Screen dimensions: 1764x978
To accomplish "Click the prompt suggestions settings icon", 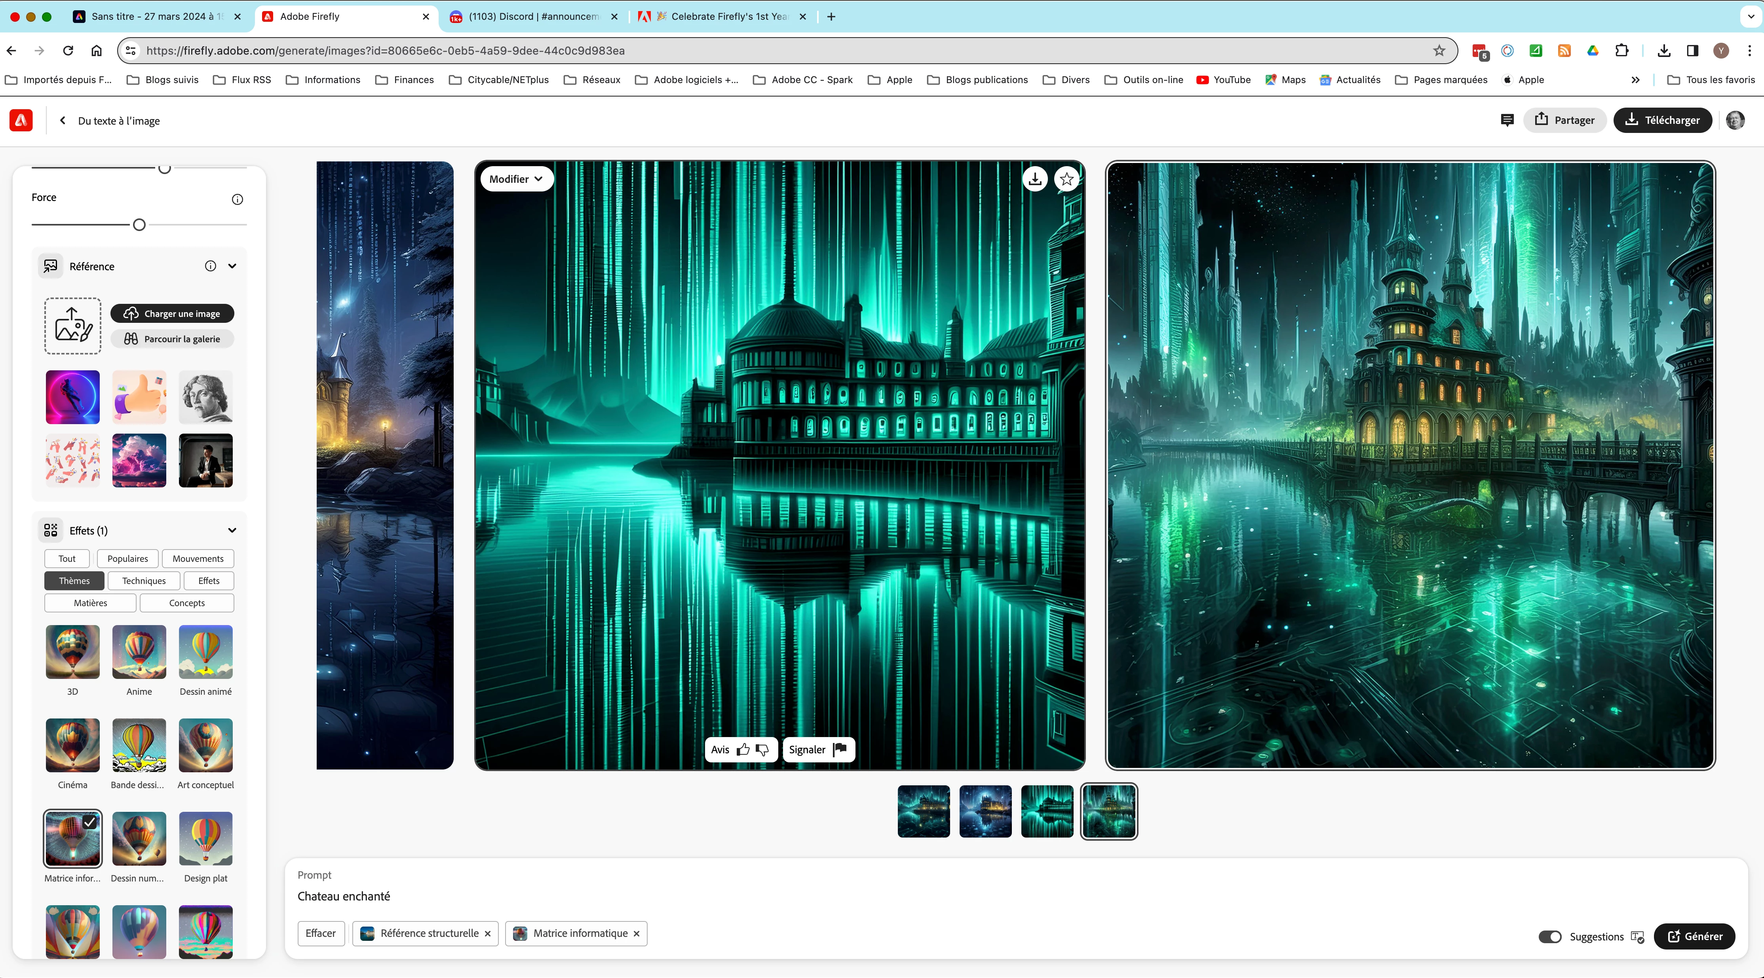I will 1637,936.
